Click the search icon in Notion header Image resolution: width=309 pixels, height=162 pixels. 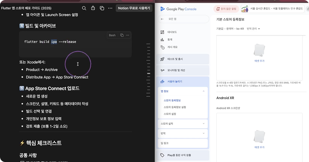[84, 8]
